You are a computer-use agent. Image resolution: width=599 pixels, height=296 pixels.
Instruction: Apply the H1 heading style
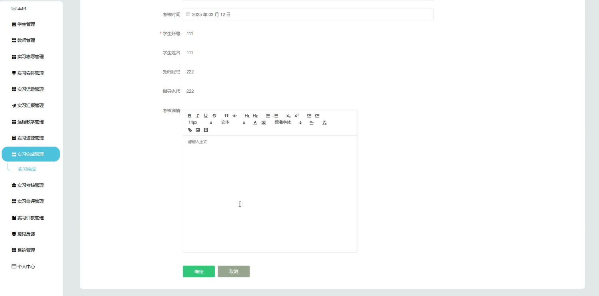[247, 115]
